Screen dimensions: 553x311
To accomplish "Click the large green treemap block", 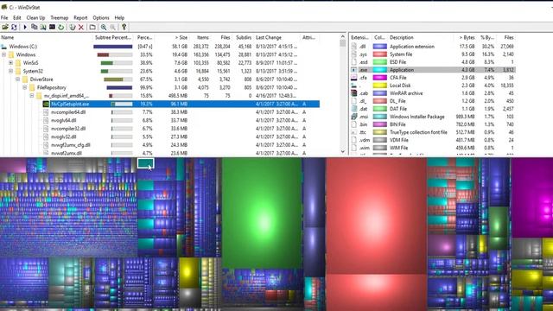I will tap(262, 213).
